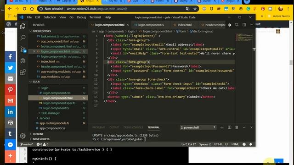Click breadcrumb div.form-group in editor
The width and height of the screenshot is (294, 165).
tap(202, 31)
